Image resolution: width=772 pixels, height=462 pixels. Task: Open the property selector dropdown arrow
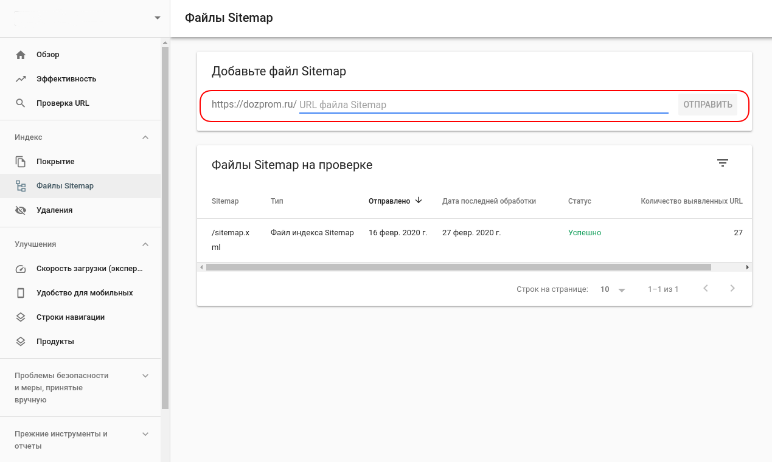click(158, 18)
